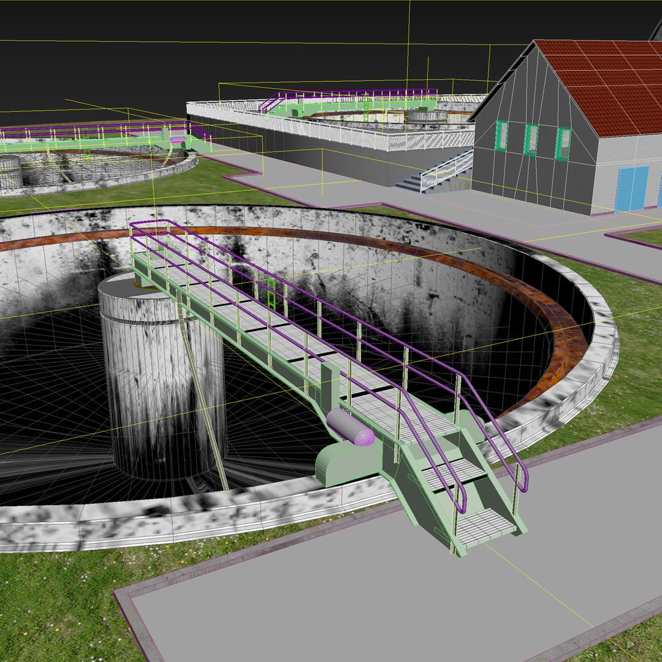This screenshot has width=662, height=662.
Task: Click the purple motor capsule on the bridge
Action: pyautogui.click(x=350, y=427)
